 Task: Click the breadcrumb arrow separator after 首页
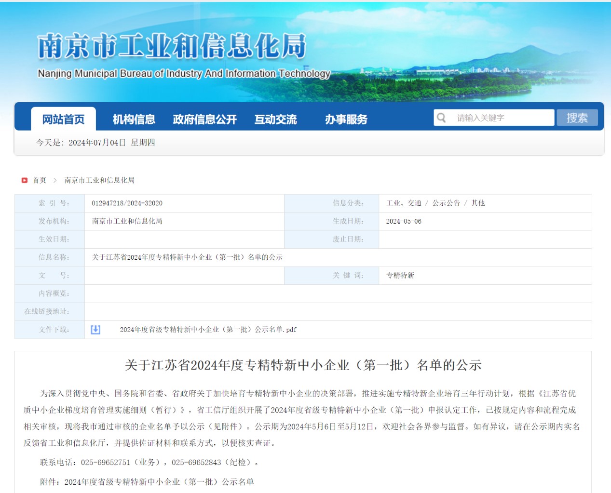(55, 180)
